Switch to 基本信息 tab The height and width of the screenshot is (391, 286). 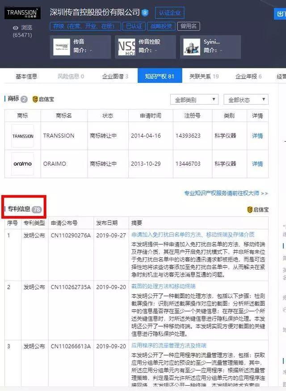click(x=26, y=76)
